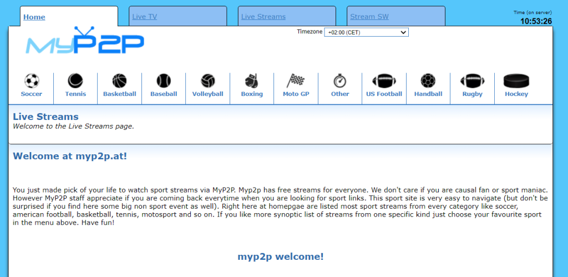Open the Soccer text link
This screenshot has width=568, height=277.
(32, 94)
